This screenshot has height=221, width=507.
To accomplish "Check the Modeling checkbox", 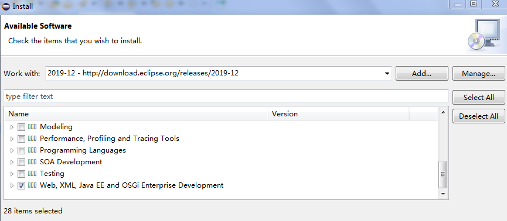I will click(x=21, y=127).
